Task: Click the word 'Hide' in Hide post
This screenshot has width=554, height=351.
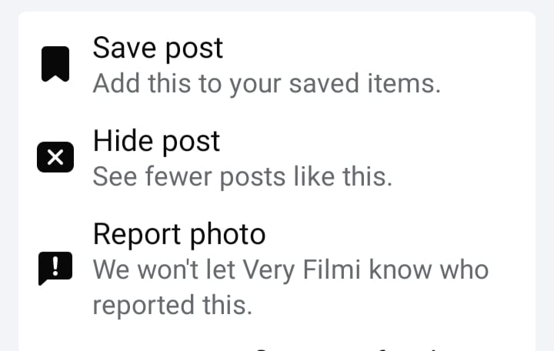Action: point(122,141)
